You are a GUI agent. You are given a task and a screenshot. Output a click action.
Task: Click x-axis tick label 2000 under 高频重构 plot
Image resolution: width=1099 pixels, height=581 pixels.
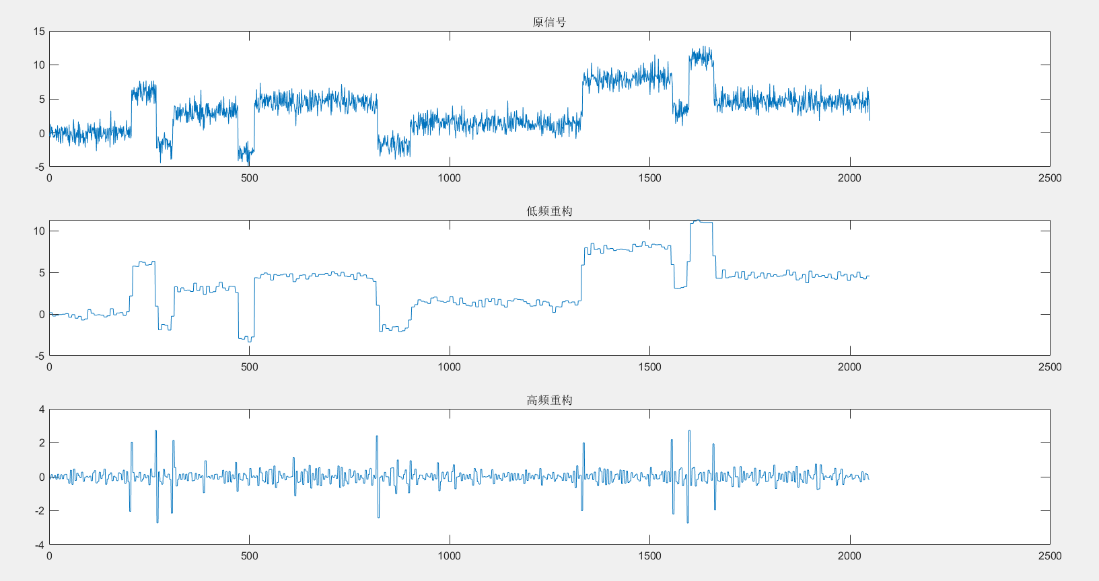(x=849, y=556)
